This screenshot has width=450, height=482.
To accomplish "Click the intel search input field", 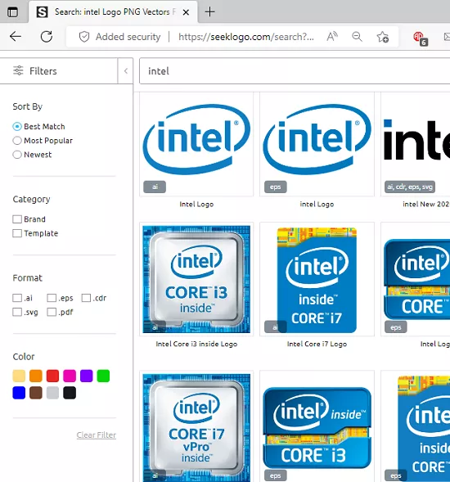I will click(x=295, y=71).
